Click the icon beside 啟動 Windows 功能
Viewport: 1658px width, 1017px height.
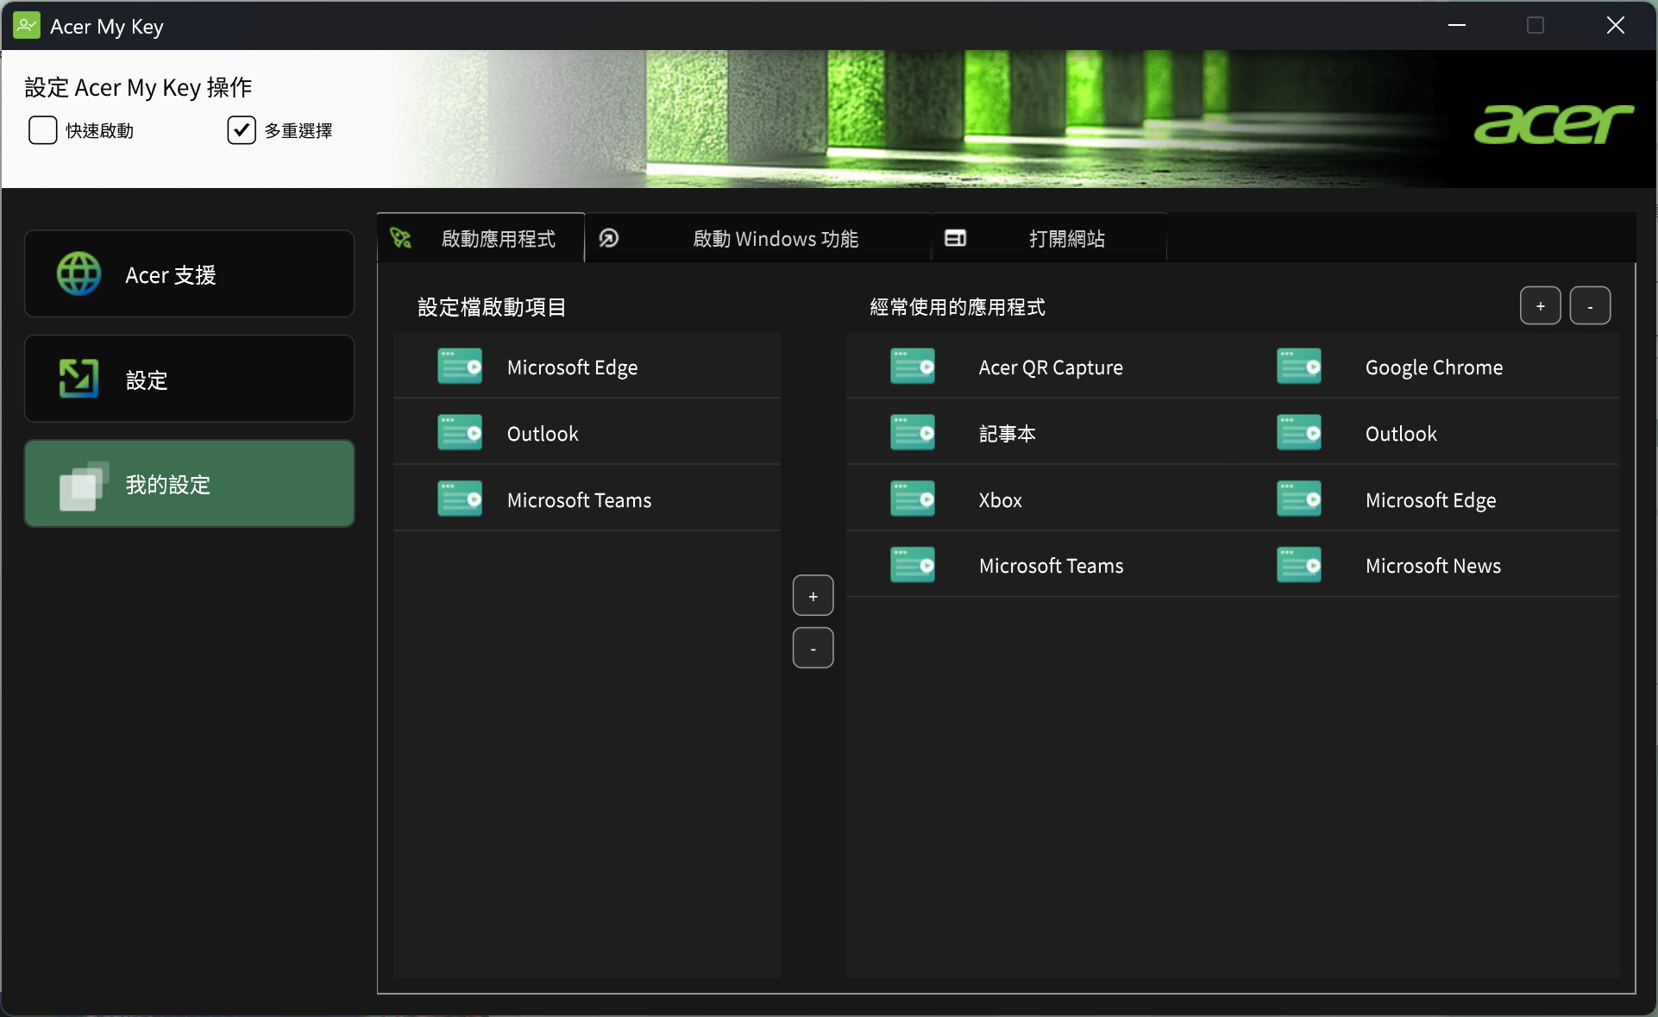pos(609,238)
